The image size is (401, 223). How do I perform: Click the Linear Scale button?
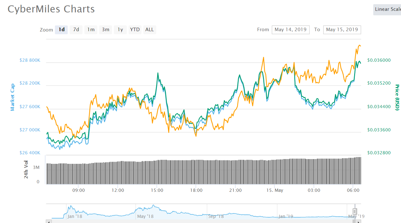point(387,9)
